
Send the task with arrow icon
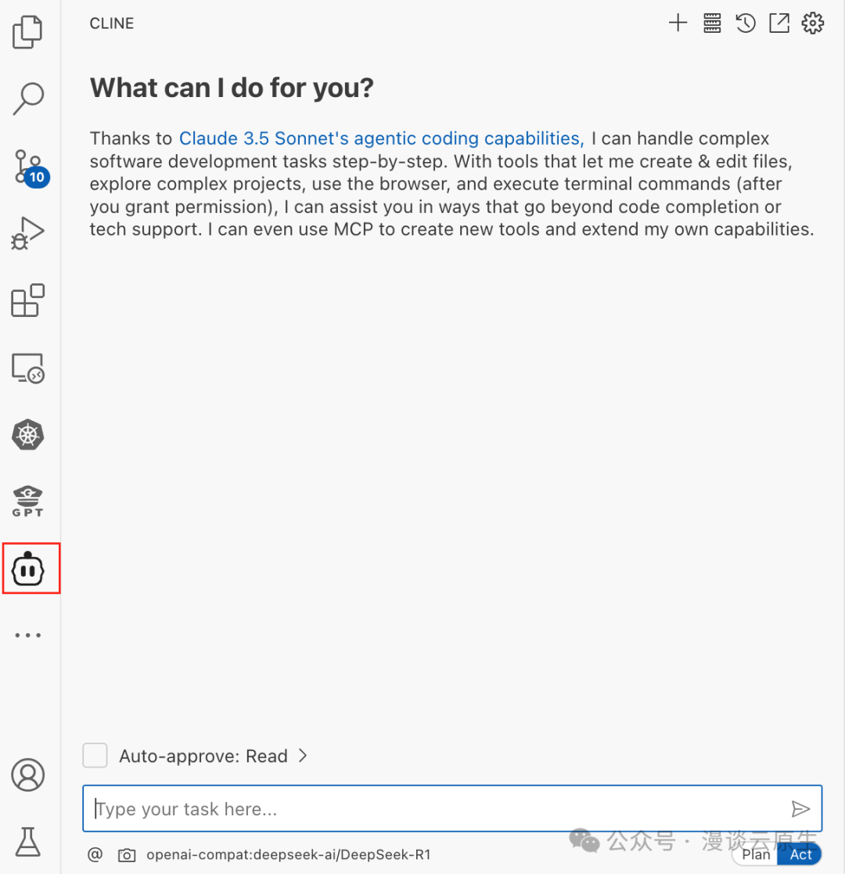tap(800, 809)
